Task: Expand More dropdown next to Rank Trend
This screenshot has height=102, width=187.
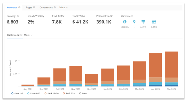Action: click(28, 35)
